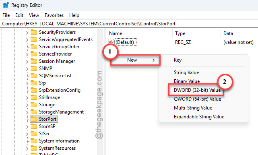The width and height of the screenshot is (258, 155).
Task: Click the SrpExtensionConfig folder icon
Action: coord(34,90)
